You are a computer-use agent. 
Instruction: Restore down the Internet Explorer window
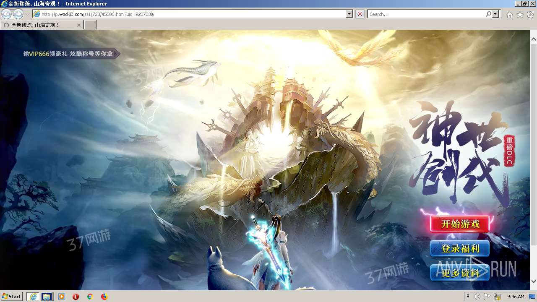(525, 3)
